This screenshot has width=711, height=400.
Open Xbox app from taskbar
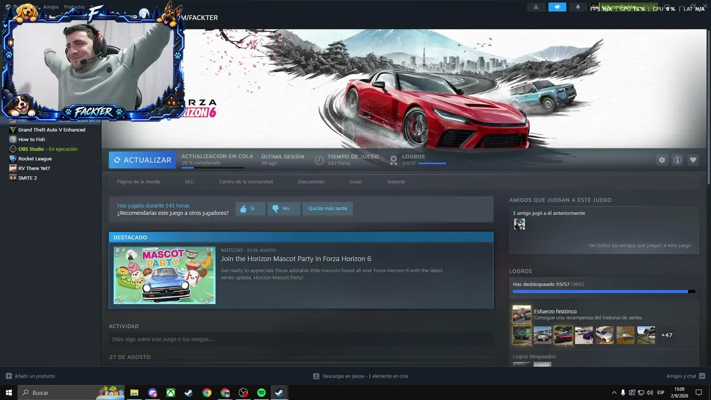(171, 393)
